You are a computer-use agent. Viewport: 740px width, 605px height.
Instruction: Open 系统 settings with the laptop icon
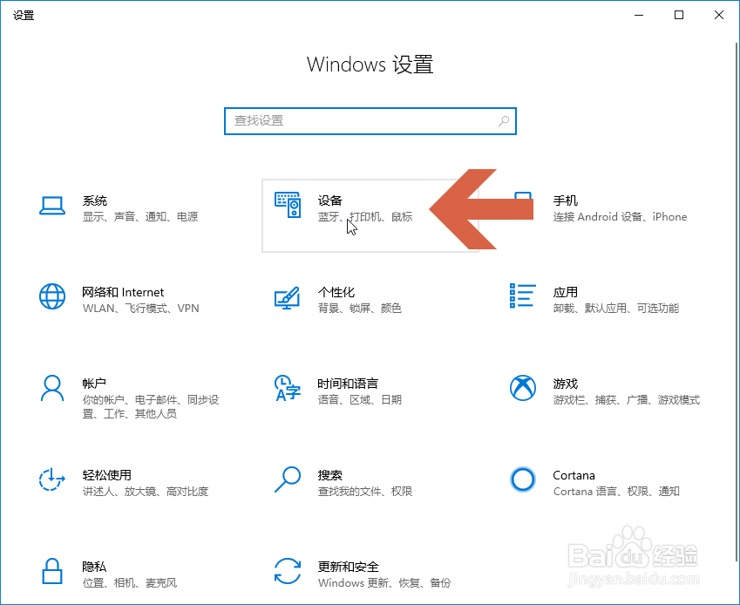52,207
